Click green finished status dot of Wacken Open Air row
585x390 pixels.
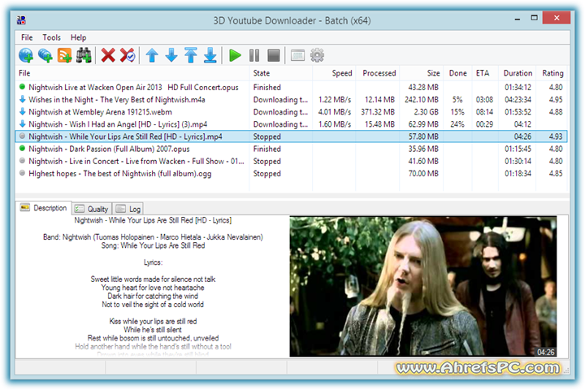tap(23, 87)
